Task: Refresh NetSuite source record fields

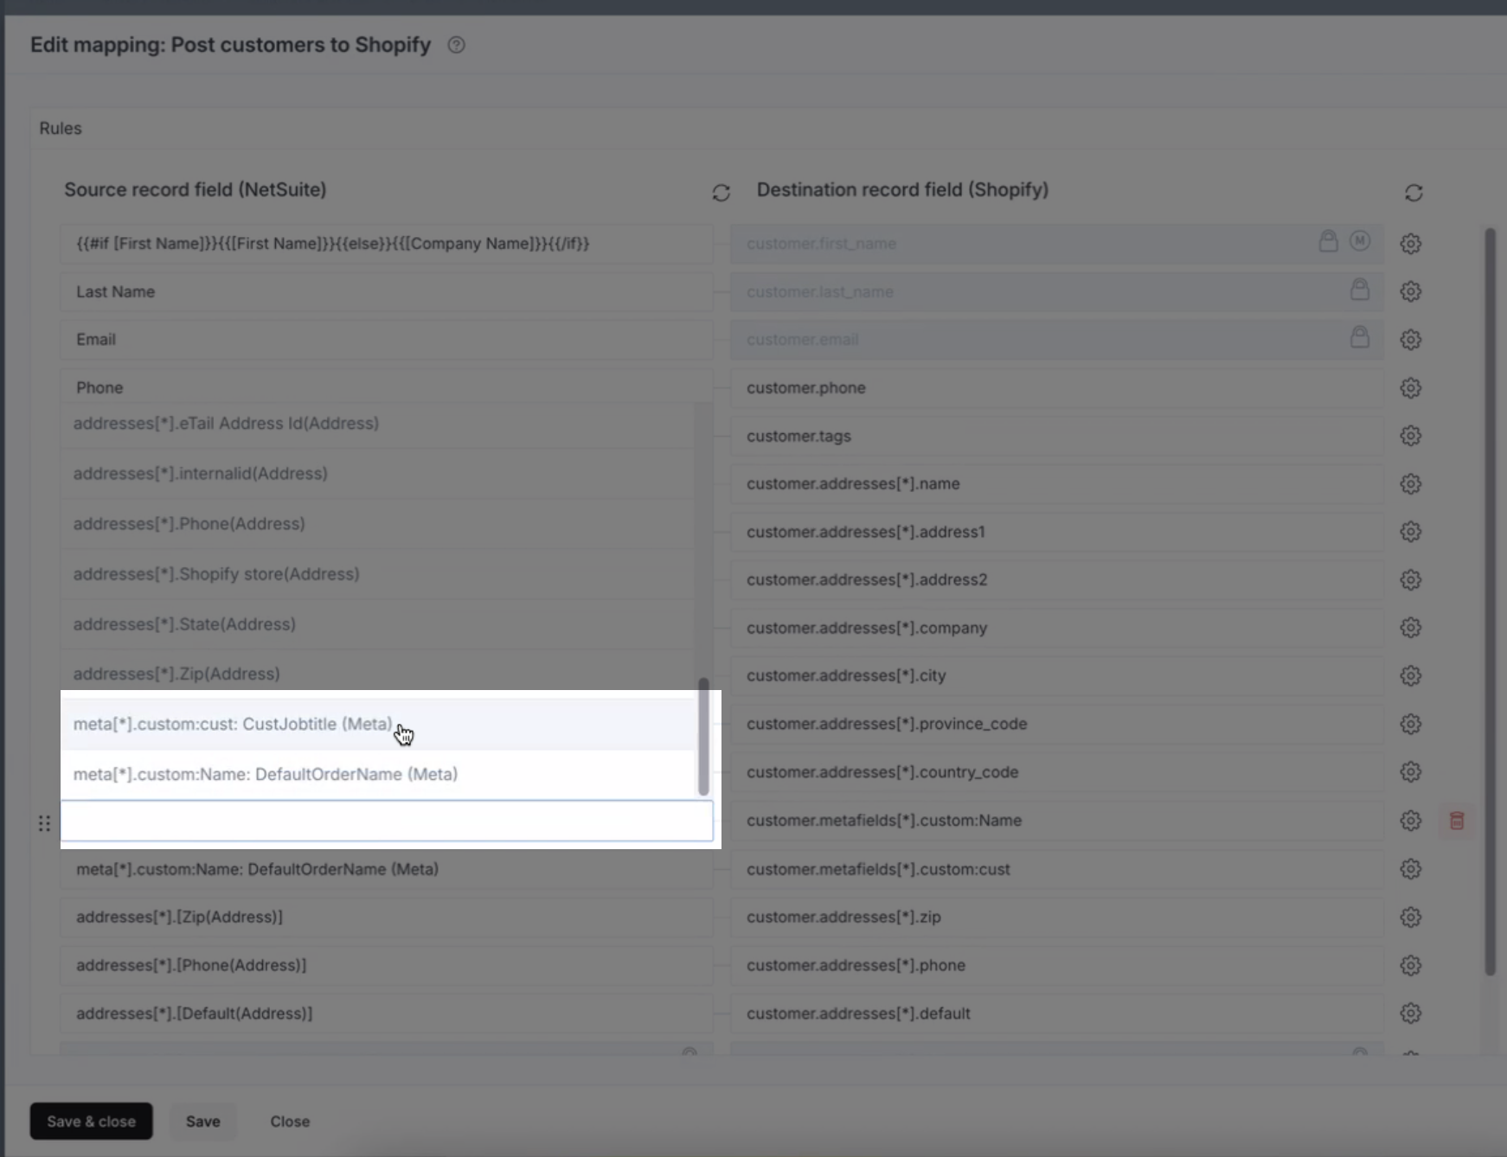Action: pos(721,193)
